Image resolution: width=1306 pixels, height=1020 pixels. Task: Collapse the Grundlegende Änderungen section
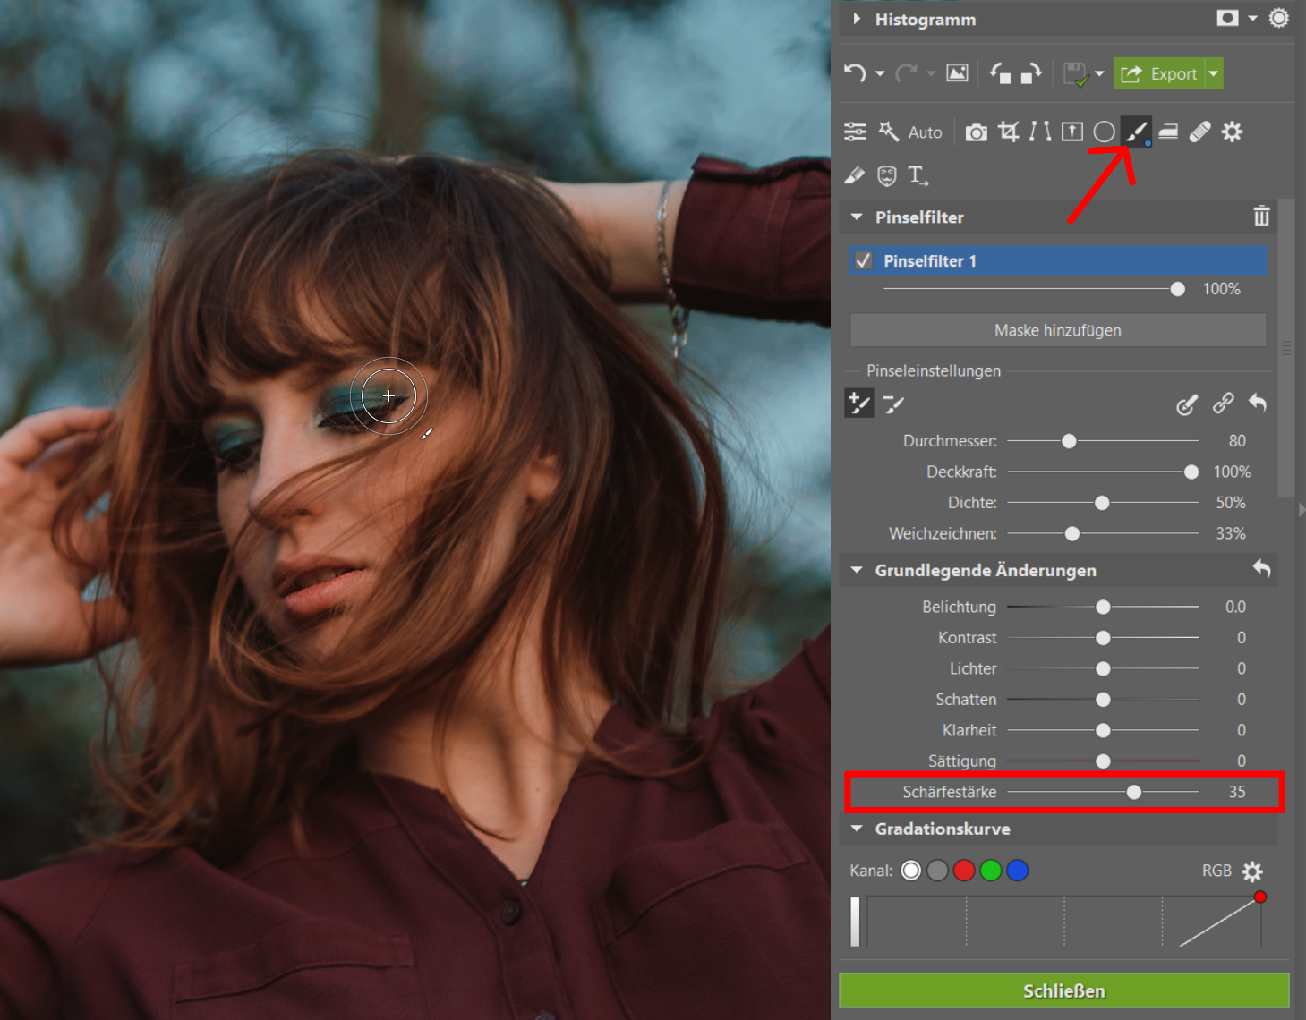click(x=857, y=570)
